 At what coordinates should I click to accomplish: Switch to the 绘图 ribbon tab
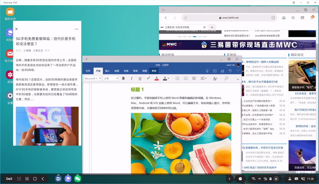[117, 71]
